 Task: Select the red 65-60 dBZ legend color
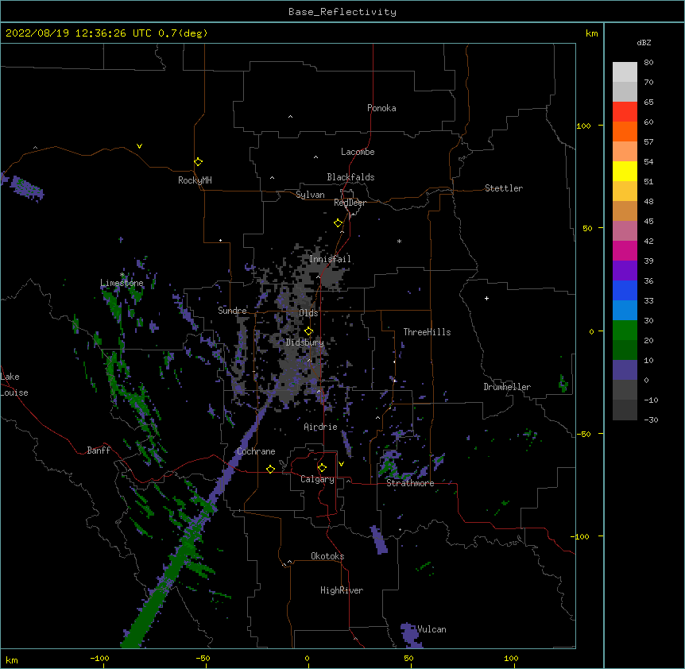(x=625, y=111)
